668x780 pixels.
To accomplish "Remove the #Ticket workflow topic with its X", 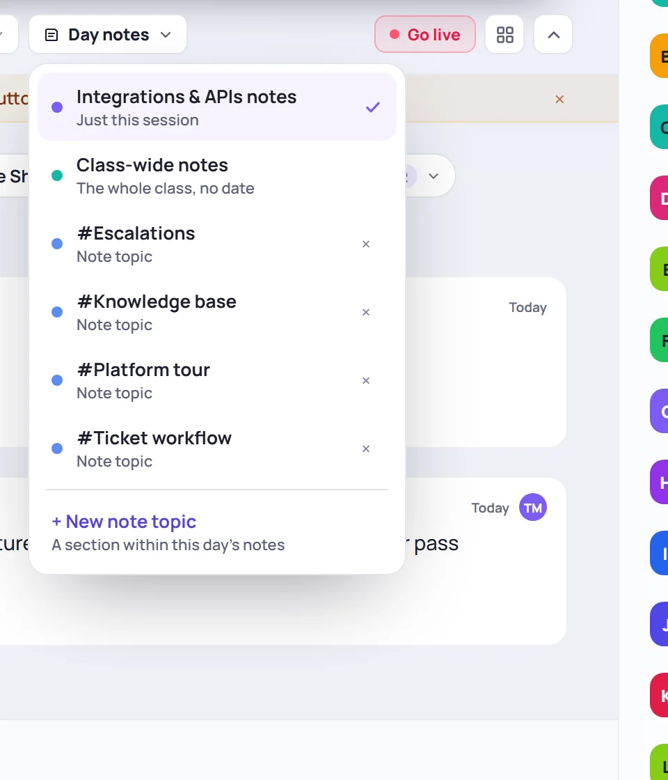I will pos(366,448).
